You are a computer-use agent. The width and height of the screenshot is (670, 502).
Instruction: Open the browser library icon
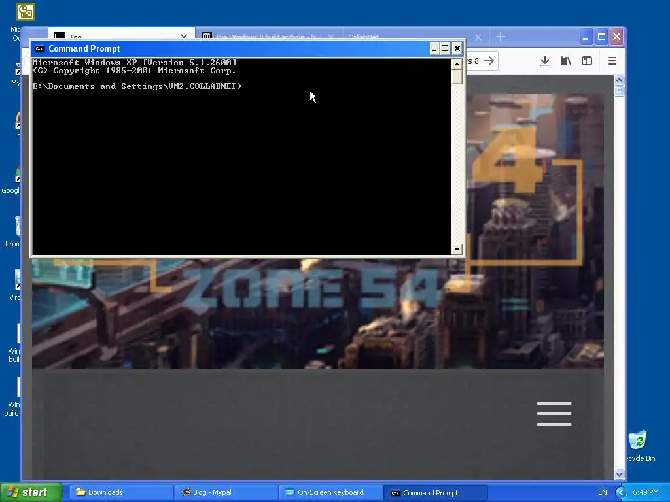pos(566,61)
